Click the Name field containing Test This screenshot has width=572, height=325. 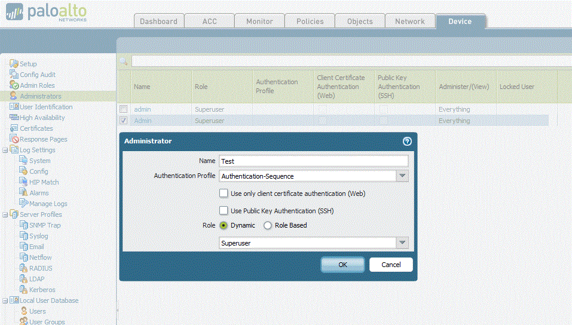[x=314, y=161]
